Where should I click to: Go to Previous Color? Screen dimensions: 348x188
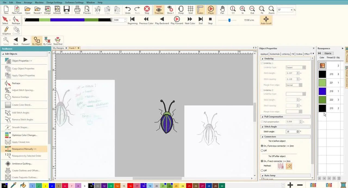[x=146, y=20]
